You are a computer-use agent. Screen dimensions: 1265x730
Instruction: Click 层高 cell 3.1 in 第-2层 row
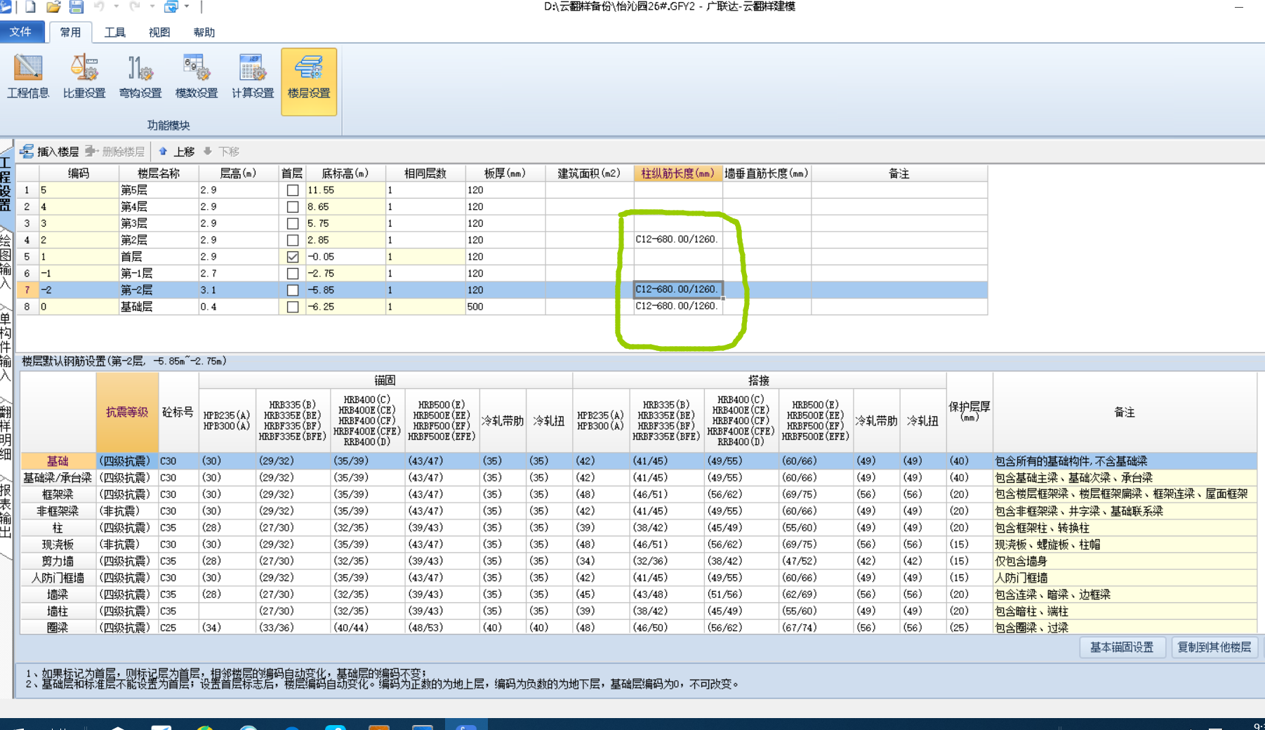[x=239, y=290]
